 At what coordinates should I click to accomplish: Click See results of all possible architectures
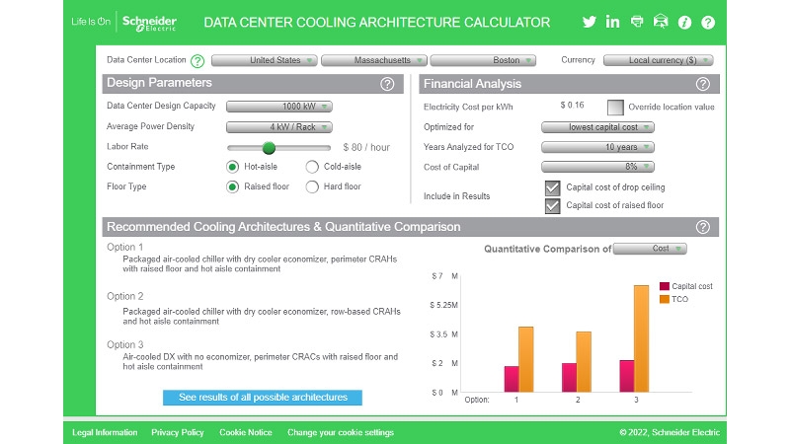tap(263, 398)
